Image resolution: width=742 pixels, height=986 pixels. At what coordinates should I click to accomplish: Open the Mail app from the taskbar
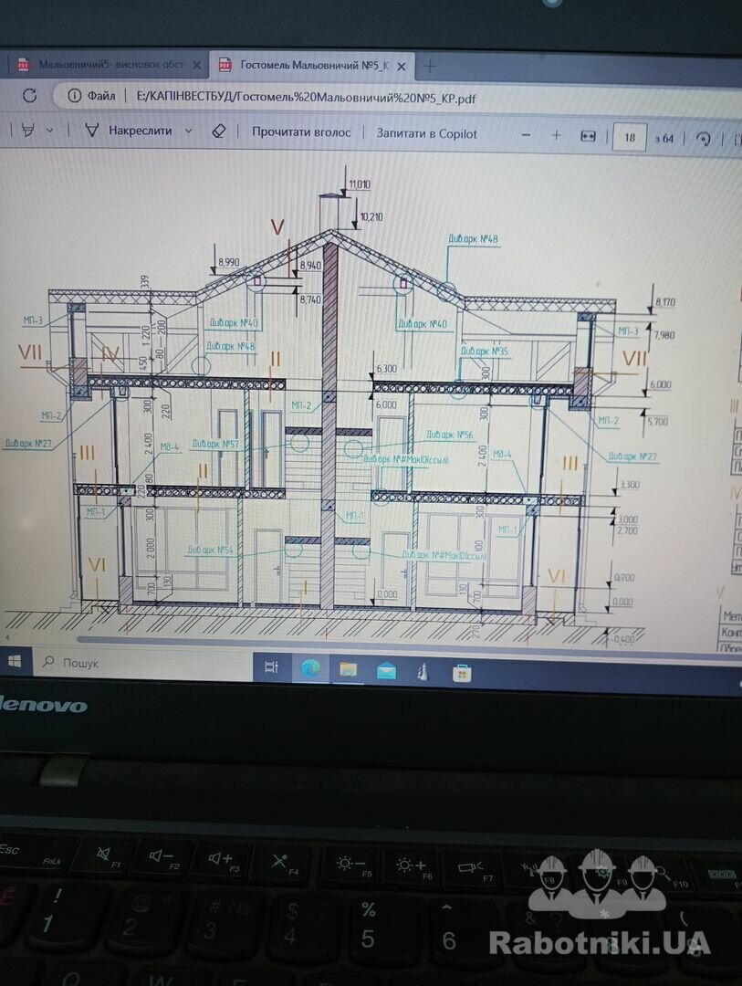[386, 672]
